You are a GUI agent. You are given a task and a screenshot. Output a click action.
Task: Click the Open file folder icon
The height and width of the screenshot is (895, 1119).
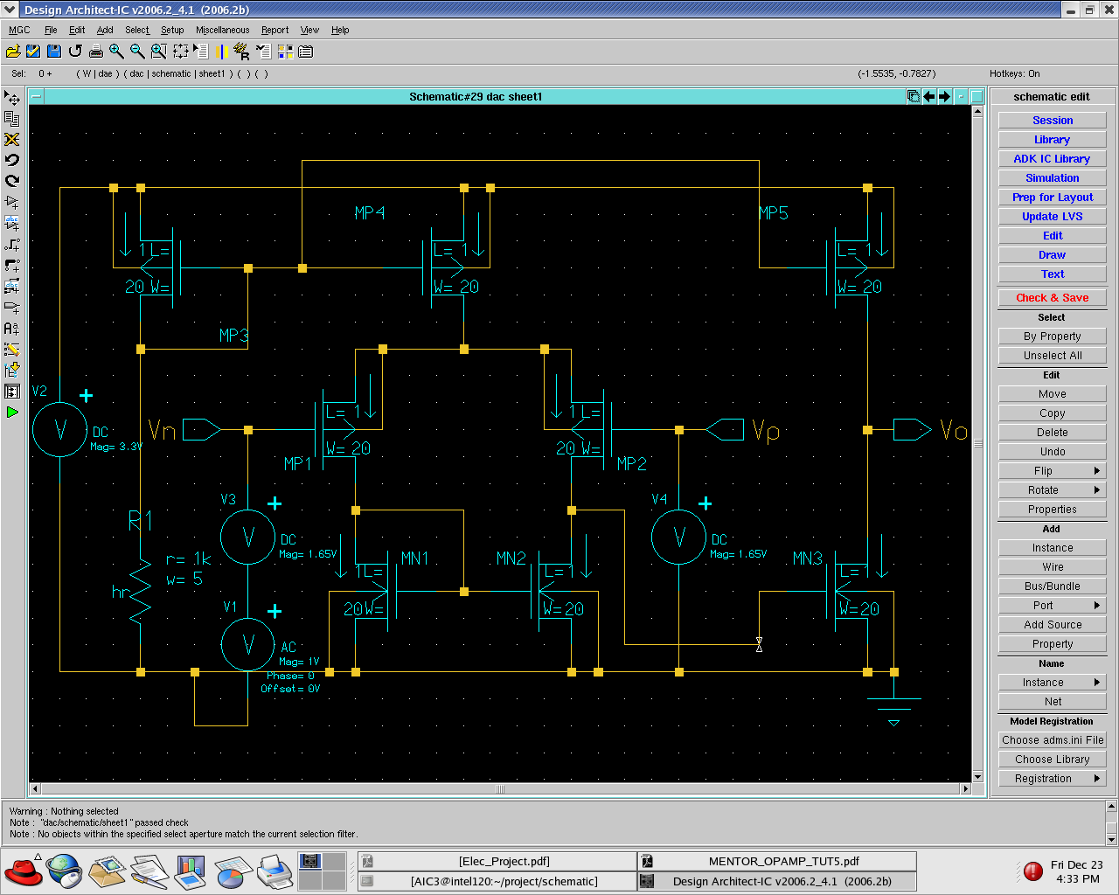pyautogui.click(x=13, y=52)
